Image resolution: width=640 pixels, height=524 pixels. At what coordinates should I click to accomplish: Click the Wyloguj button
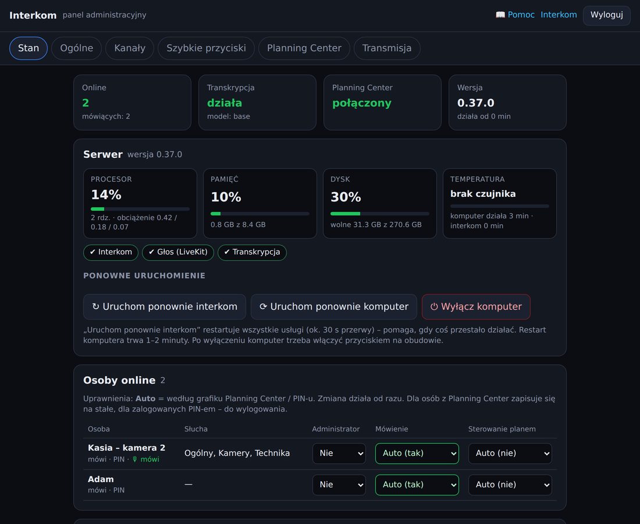coord(606,15)
